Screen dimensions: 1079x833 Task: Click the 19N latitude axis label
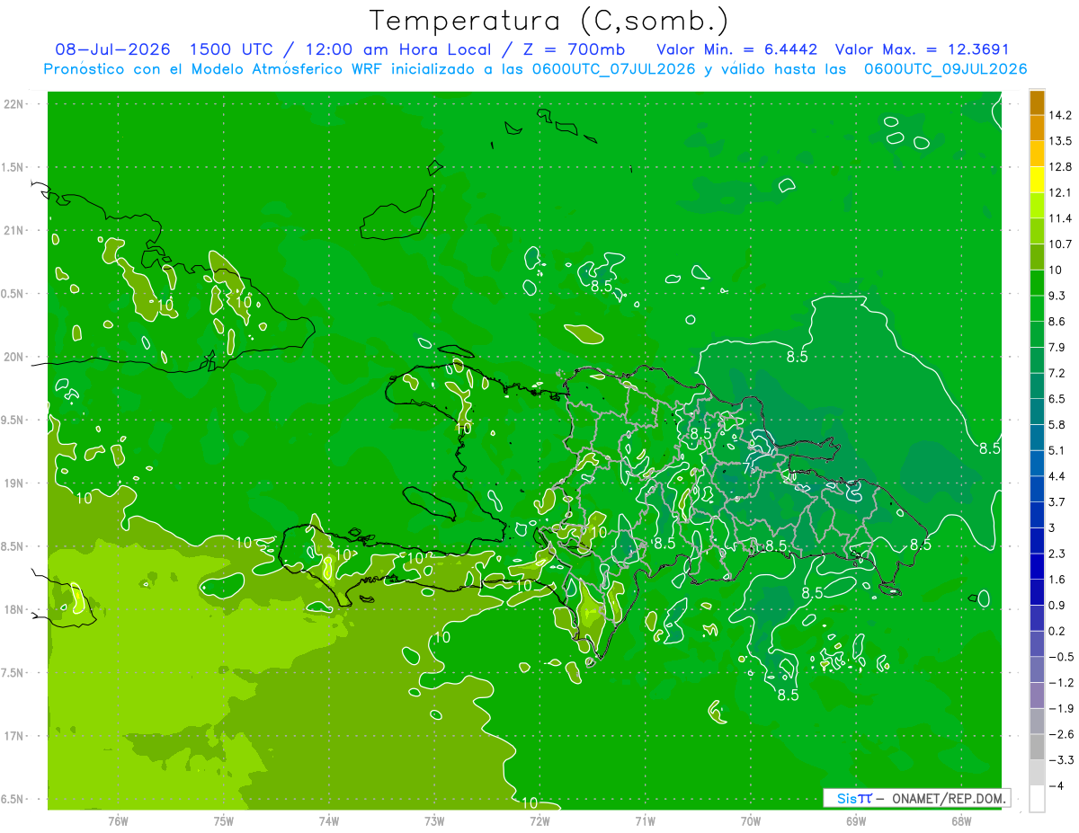[13, 483]
